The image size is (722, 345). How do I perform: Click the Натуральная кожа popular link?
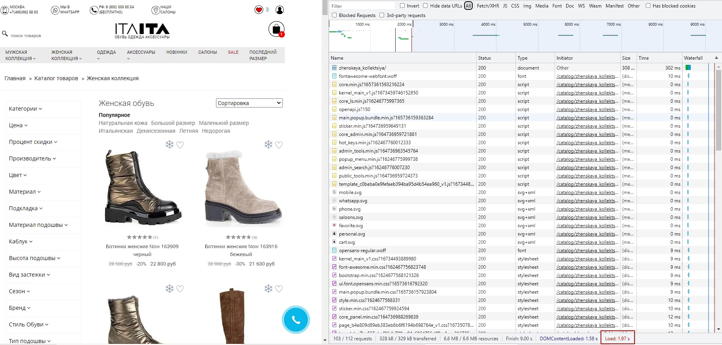pos(123,123)
